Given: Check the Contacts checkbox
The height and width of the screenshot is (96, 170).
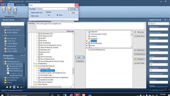Looking at the screenshot, I should [x=87, y=36].
